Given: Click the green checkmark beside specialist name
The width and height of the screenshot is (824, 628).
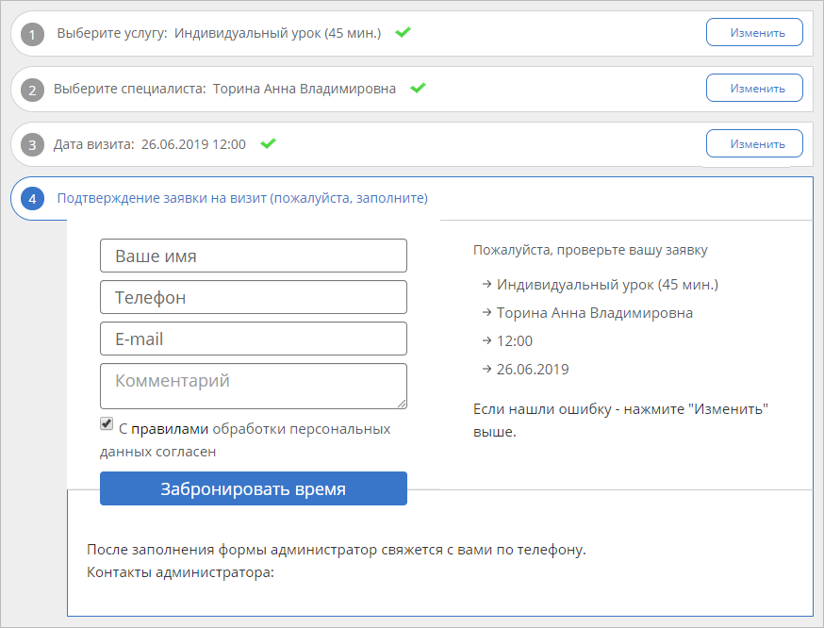Looking at the screenshot, I should tap(419, 88).
